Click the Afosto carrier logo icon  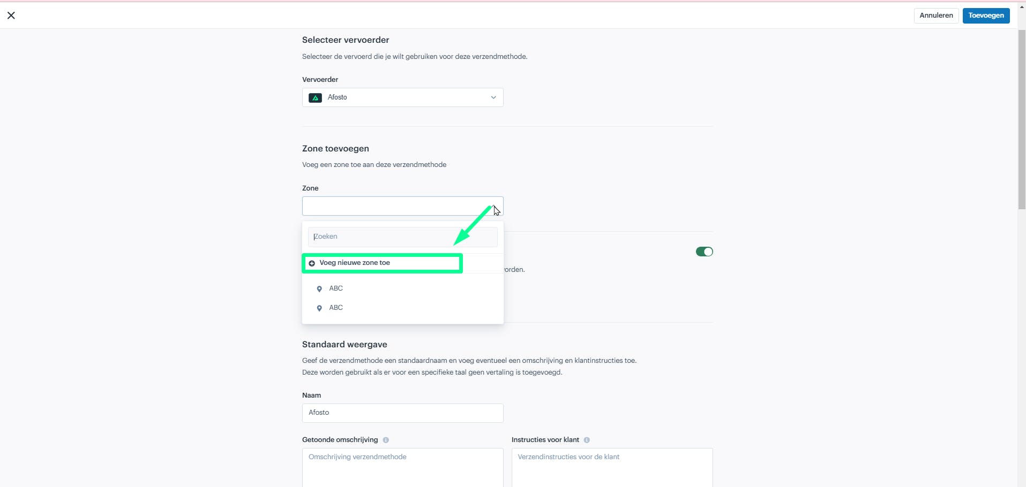pos(315,97)
